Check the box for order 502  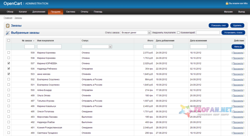9,79
